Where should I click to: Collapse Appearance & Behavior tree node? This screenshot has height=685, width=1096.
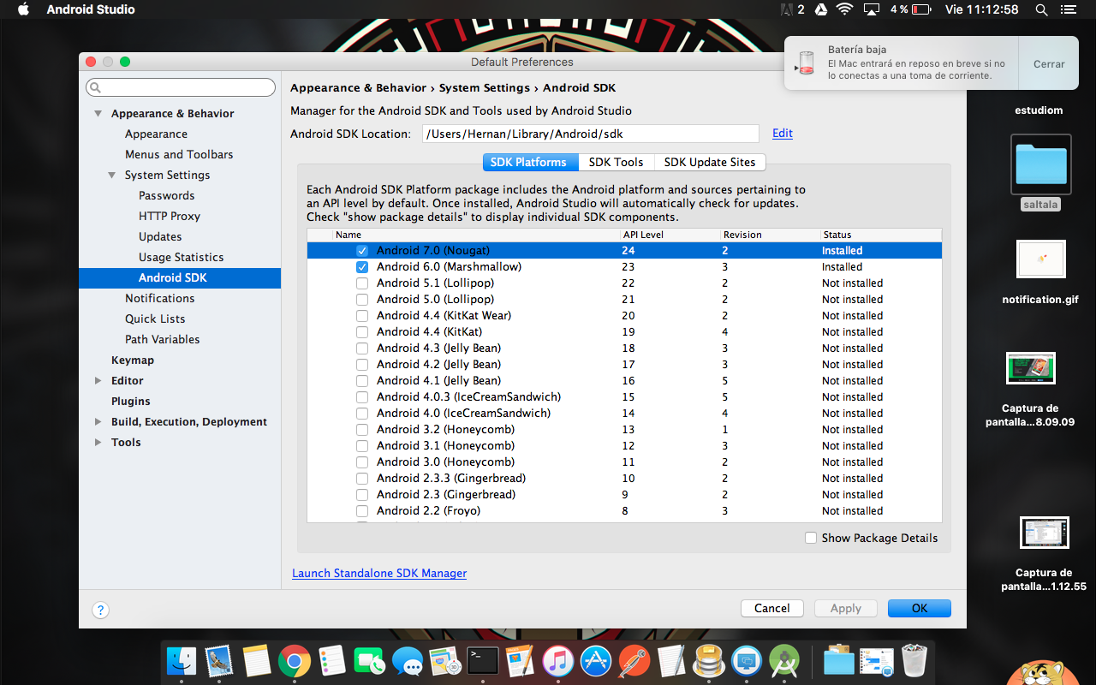(98, 114)
